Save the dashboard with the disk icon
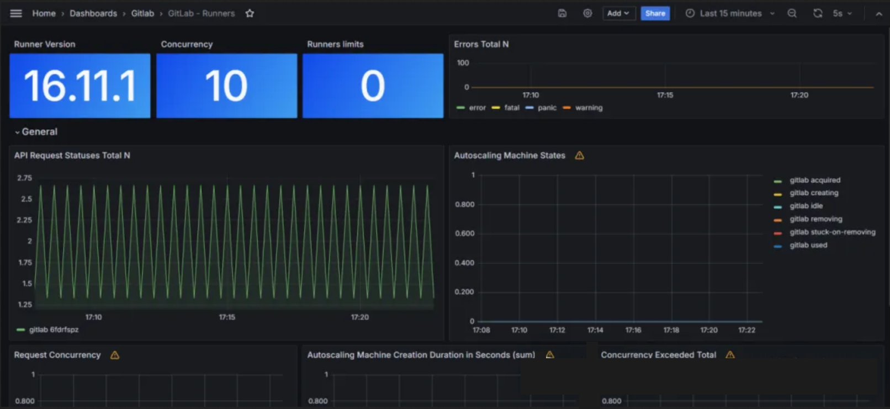This screenshot has height=409, width=890. [562, 13]
